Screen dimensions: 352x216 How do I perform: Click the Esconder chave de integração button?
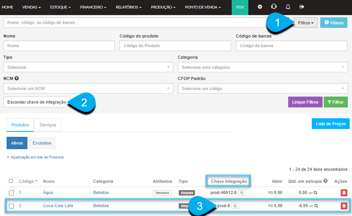pyautogui.click(x=37, y=102)
